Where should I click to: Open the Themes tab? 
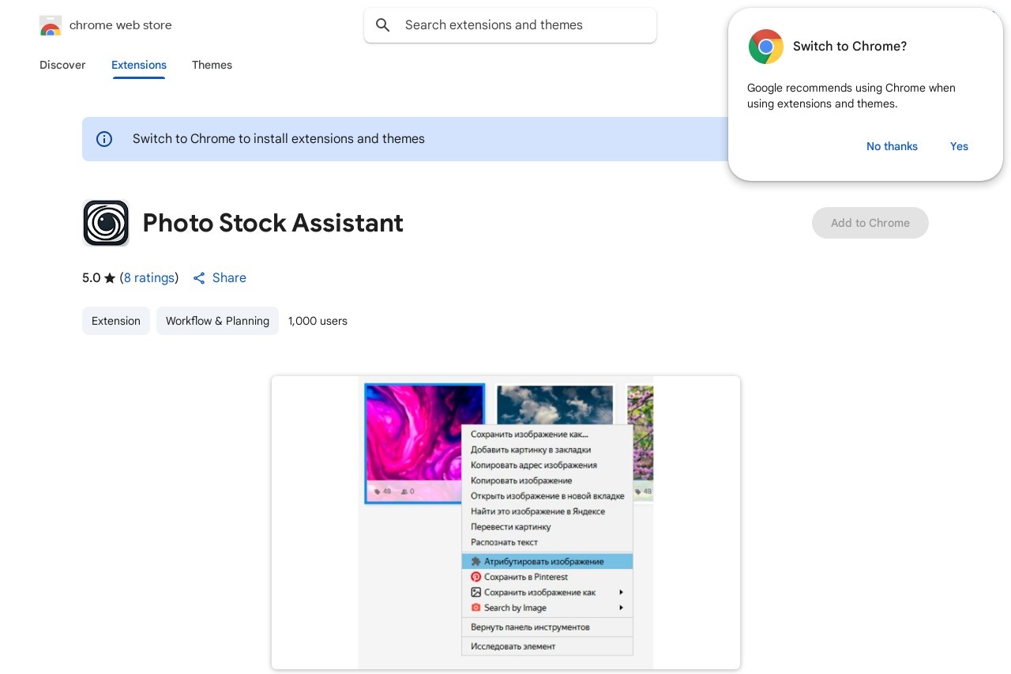(x=212, y=65)
